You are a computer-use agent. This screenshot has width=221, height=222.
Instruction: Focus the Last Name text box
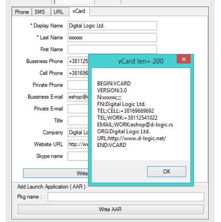112,37
